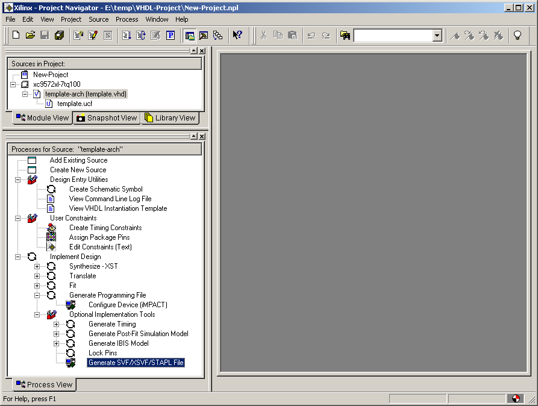
Task: Collapse the Implement Design group
Action: click(17, 257)
